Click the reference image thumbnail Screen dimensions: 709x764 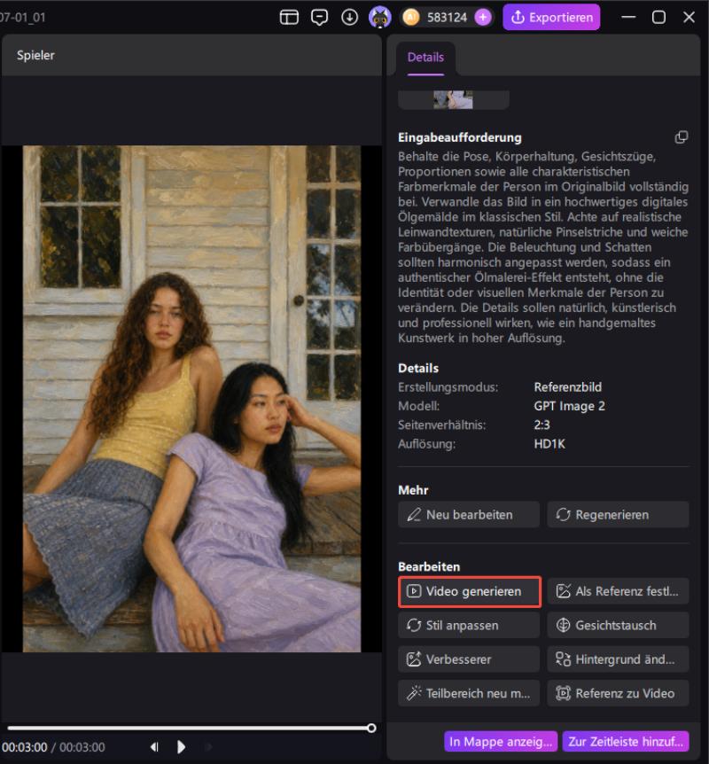click(x=453, y=100)
